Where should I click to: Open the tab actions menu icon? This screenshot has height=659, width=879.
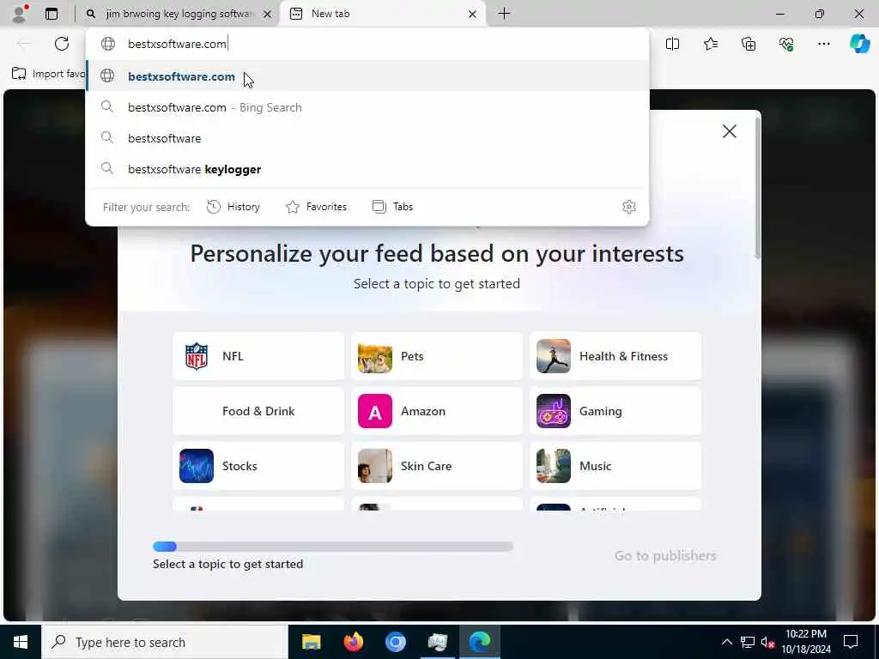point(52,14)
